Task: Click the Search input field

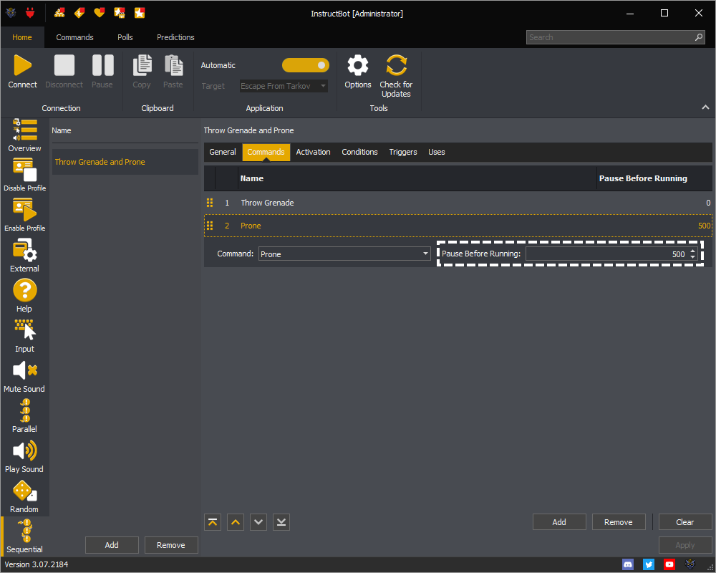Action: pos(615,37)
